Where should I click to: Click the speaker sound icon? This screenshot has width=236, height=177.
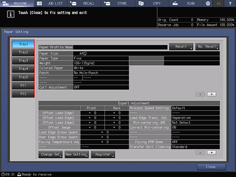219,3
